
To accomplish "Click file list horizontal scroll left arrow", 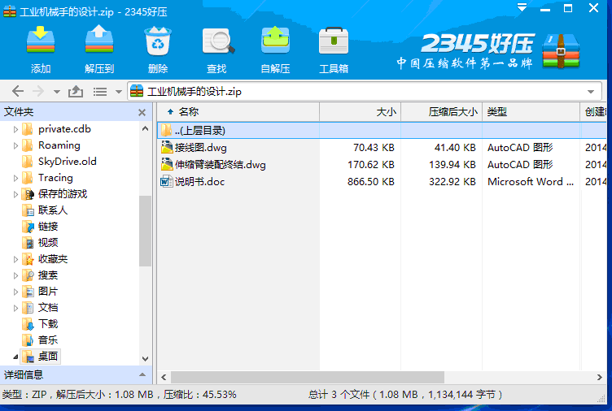I will tap(164, 377).
